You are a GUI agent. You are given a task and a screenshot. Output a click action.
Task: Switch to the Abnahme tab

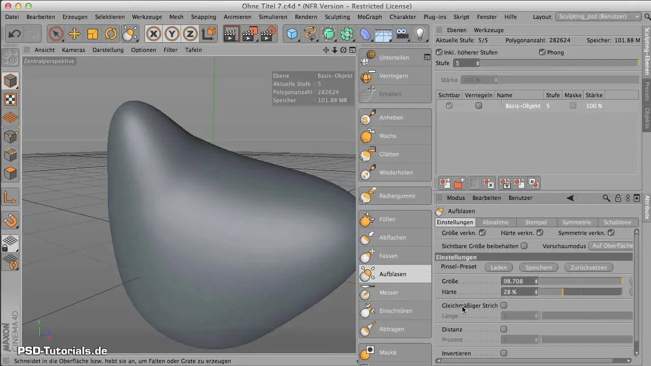click(495, 222)
